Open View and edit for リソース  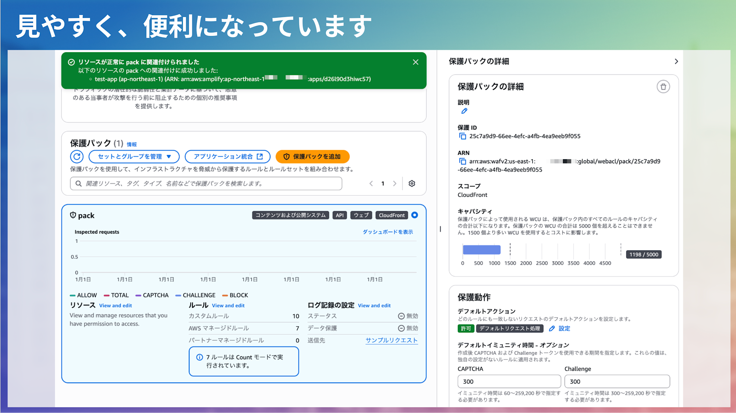[x=116, y=306]
